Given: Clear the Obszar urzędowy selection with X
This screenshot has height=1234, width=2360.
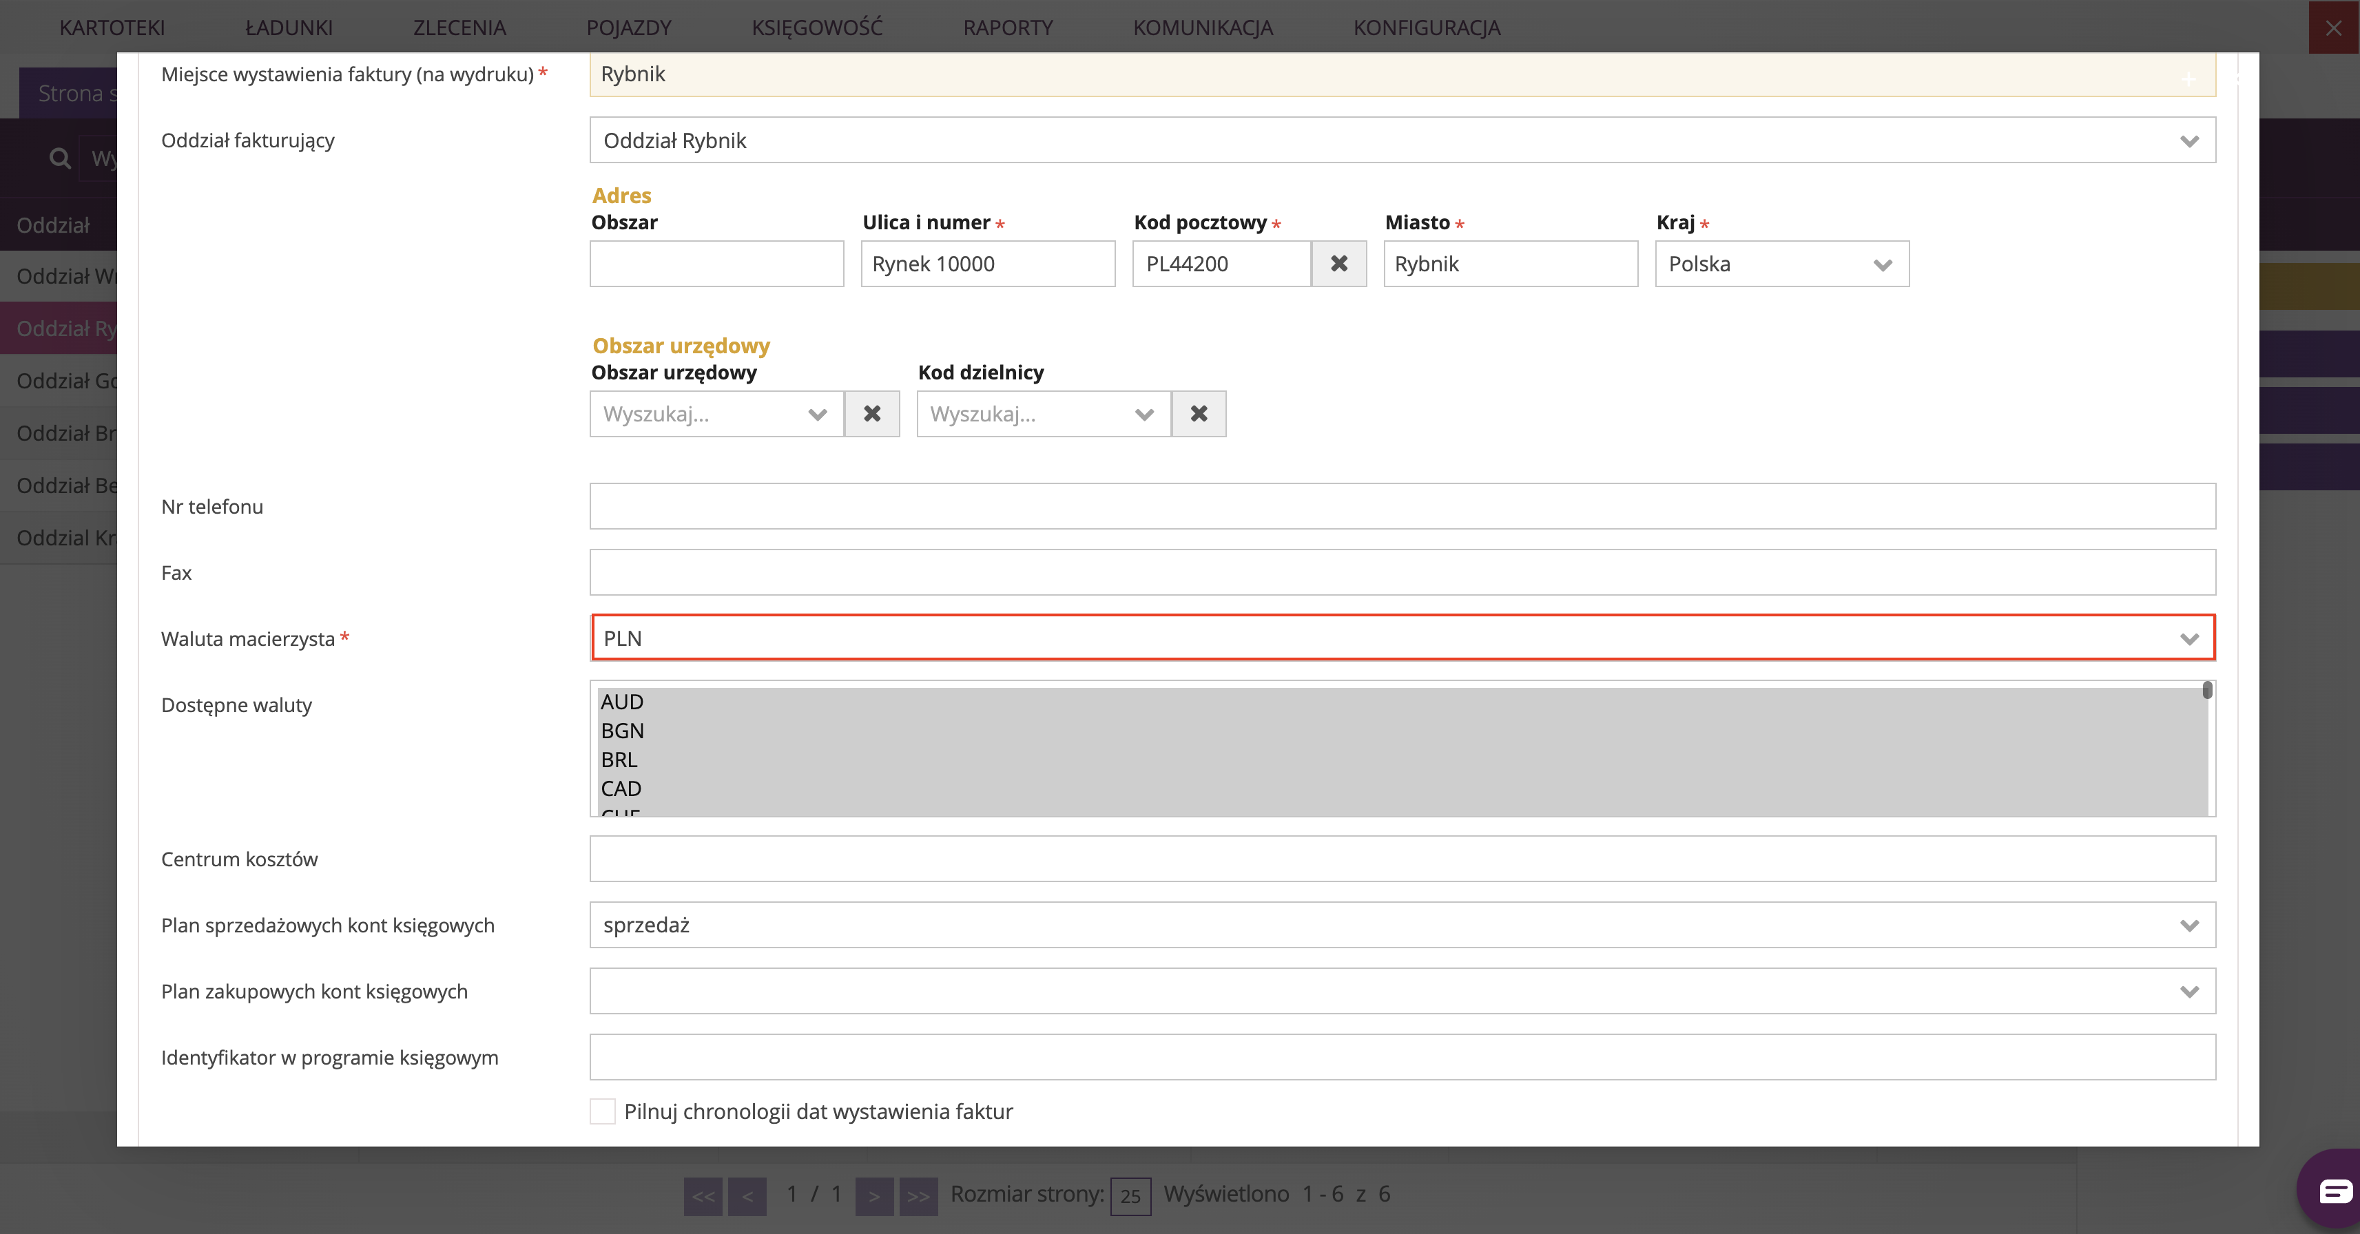Looking at the screenshot, I should pos(871,414).
